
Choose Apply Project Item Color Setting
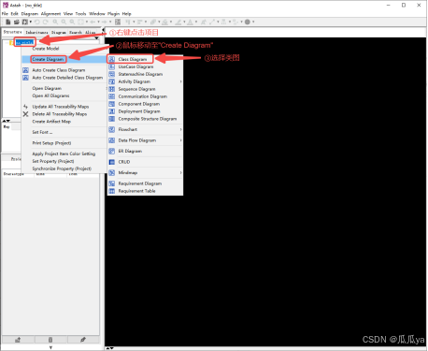pos(64,154)
